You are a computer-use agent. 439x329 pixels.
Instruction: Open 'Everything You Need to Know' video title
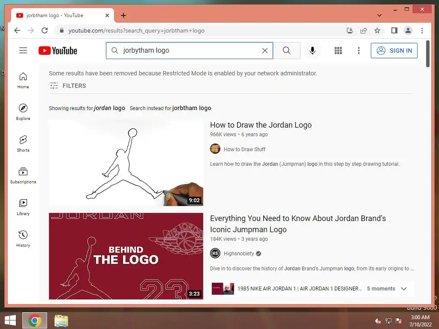tap(298, 224)
